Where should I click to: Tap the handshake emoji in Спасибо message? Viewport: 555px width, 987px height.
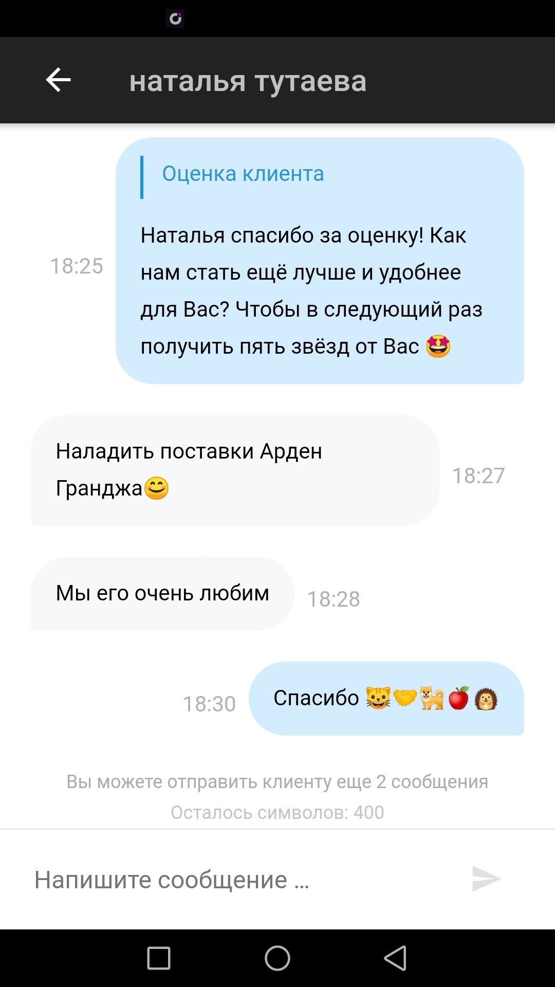coord(405,698)
